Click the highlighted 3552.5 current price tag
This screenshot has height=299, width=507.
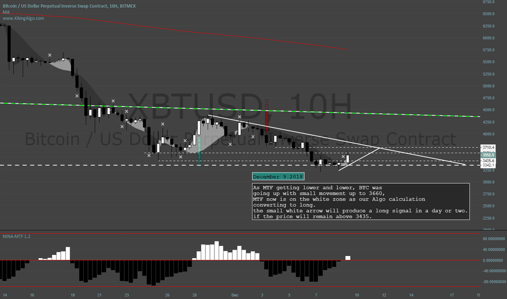pos(489,155)
